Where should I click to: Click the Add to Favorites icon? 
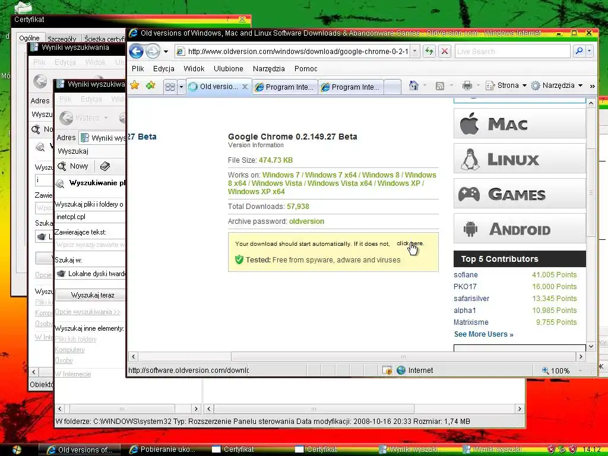coord(150,85)
